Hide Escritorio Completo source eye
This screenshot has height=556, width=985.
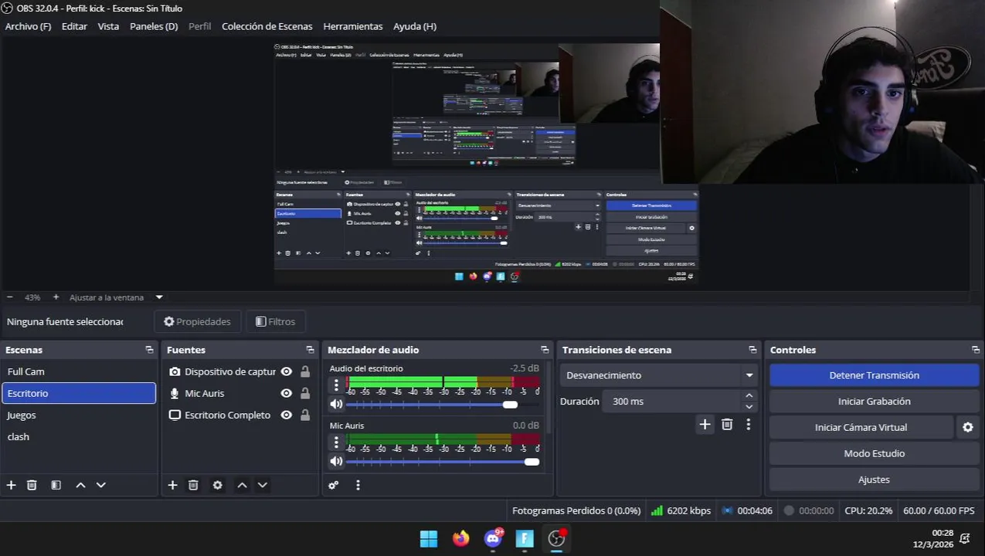pos(287,415)
